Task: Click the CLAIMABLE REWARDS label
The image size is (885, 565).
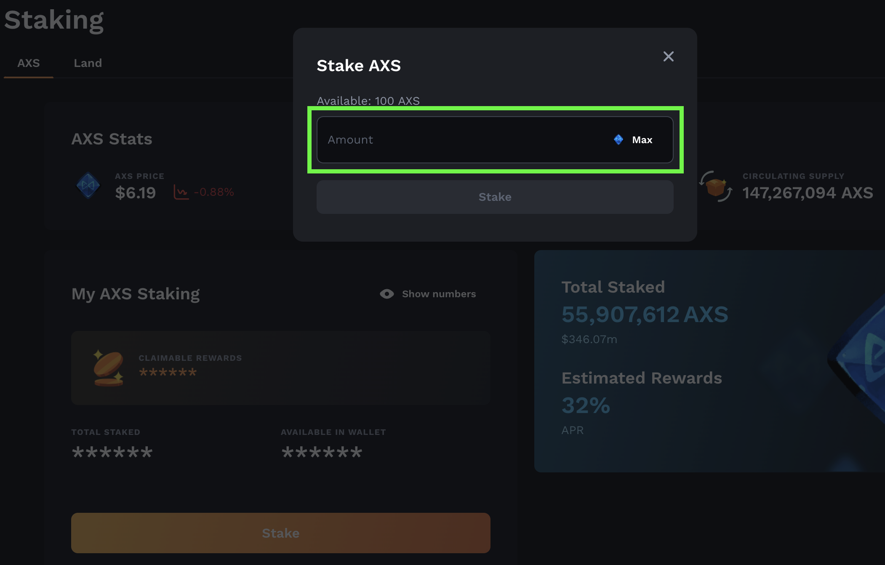Action: pos(190,358)
